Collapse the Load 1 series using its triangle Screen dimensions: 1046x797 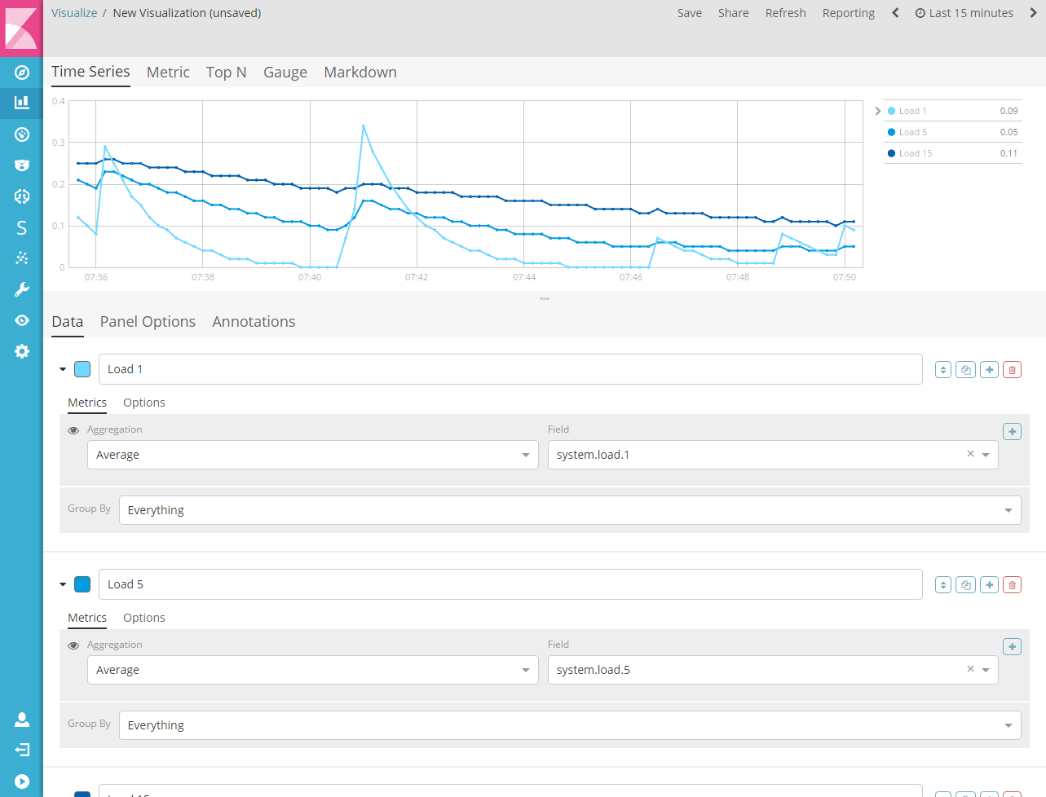[x=63, y=369]
